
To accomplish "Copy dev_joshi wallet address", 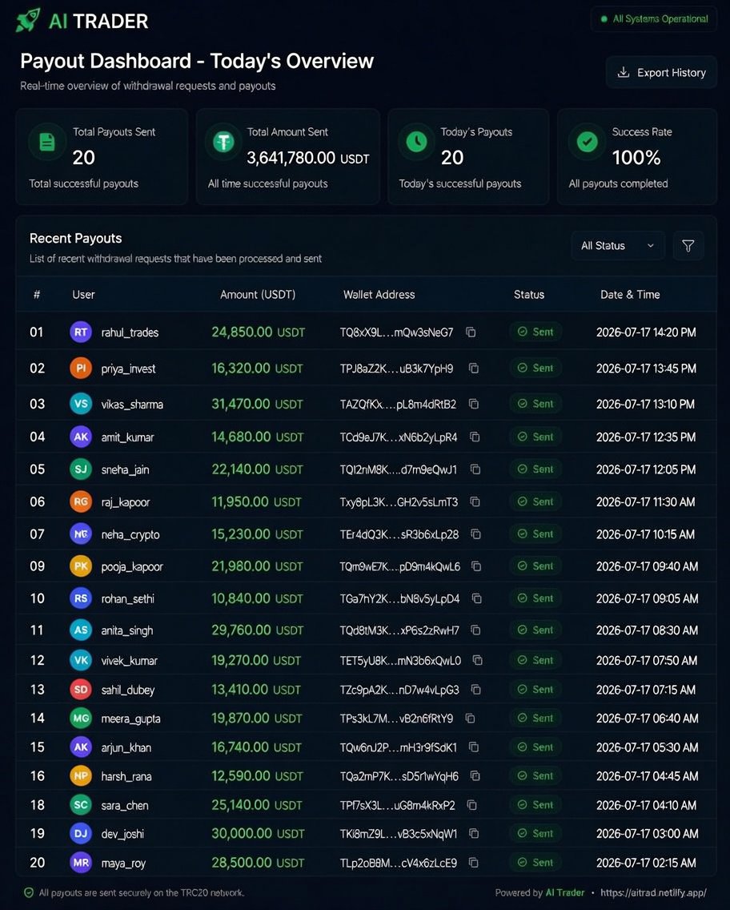I will coord(474,833).
